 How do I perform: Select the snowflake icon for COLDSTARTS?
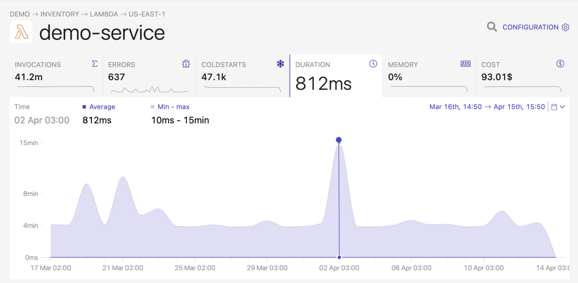(280, 64)
